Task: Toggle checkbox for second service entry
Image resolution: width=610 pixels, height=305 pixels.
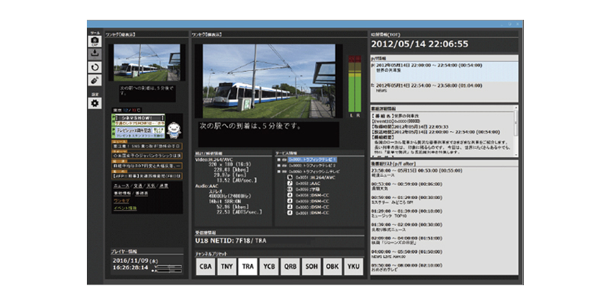Action: click(x=278, y=166)
